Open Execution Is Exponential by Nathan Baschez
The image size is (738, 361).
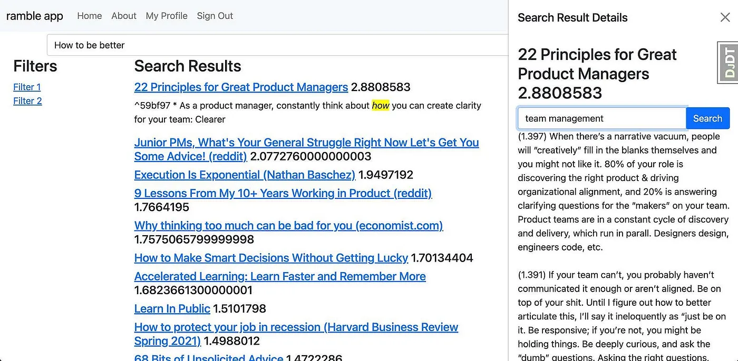[245, 175]
